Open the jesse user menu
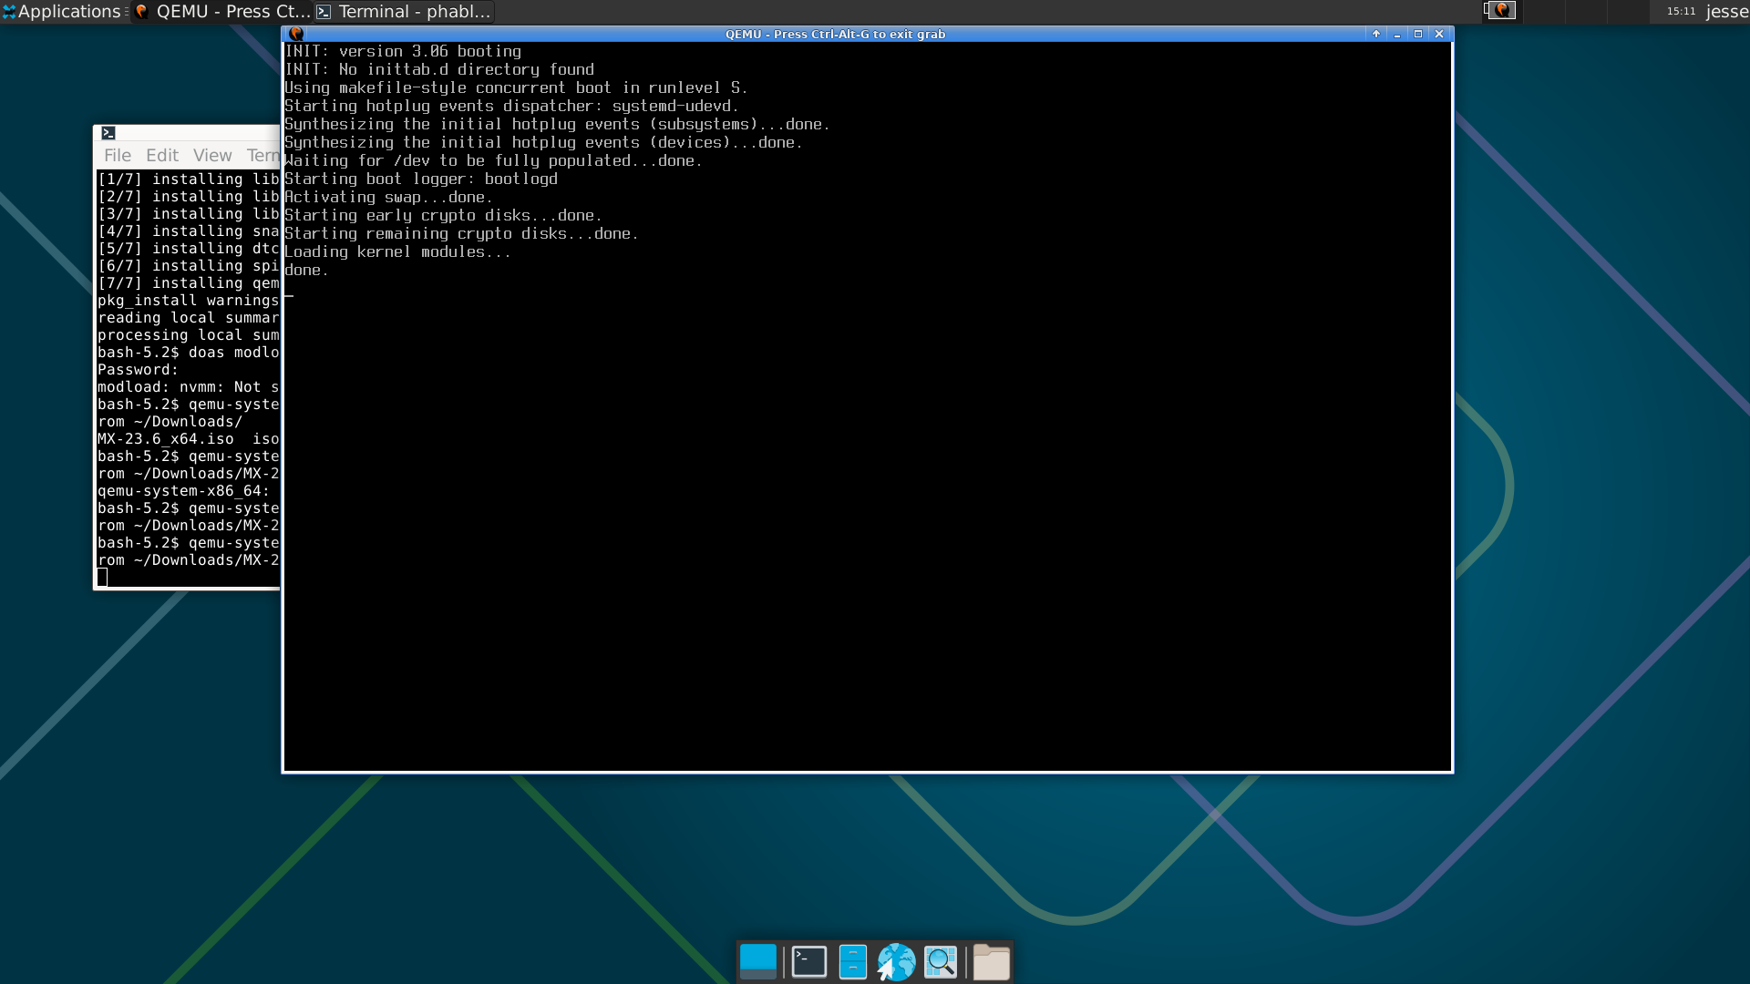 tap(1726, 12)
